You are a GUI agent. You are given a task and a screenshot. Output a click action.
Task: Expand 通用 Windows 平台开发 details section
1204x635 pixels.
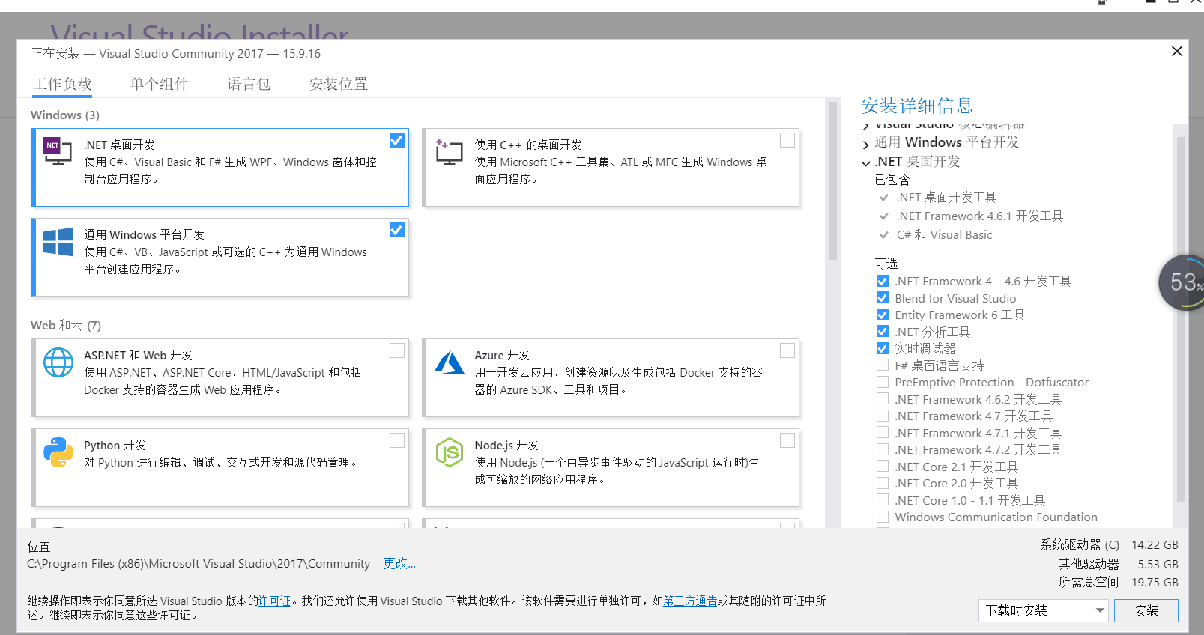tap(866, 144)
